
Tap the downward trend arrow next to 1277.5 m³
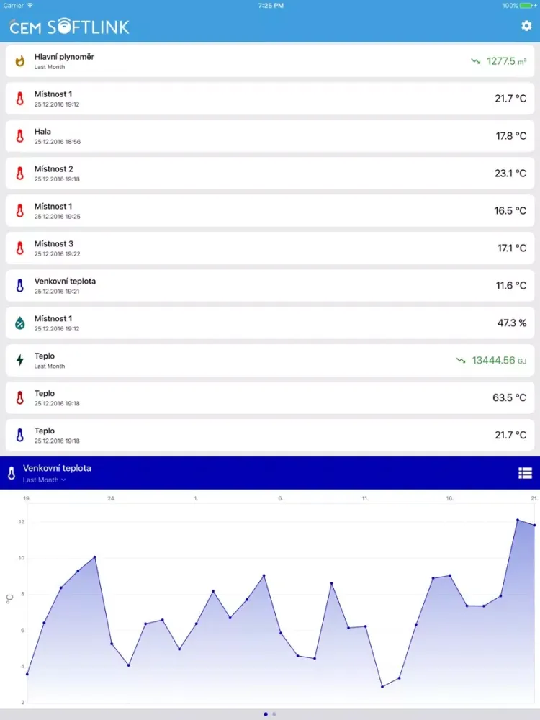point(475,60)
